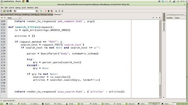Switch to the models.py tab
The height and width of the screenshot is (105, 188).
click(26, 15)
